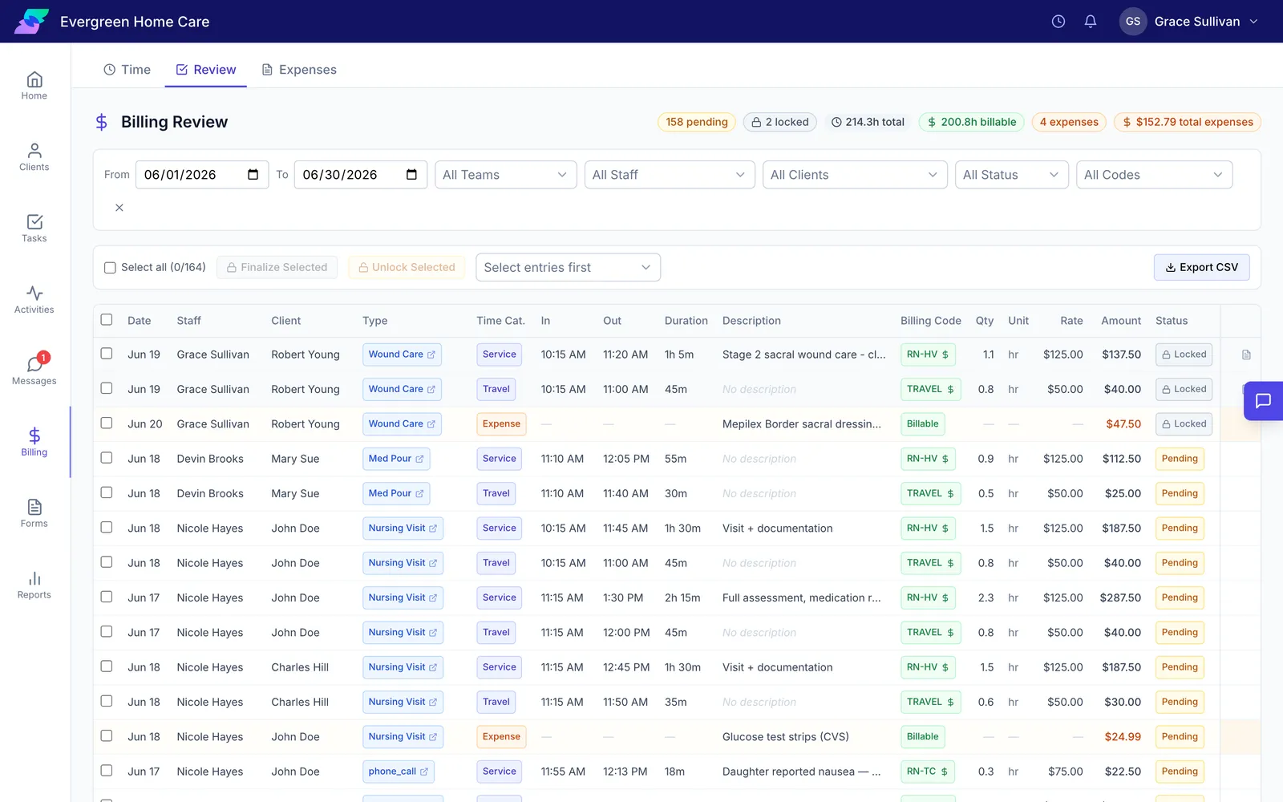Screen dimensions: 1283x802
Task: Expand the All Codes dropdown
Action: tap(1154, 175)
